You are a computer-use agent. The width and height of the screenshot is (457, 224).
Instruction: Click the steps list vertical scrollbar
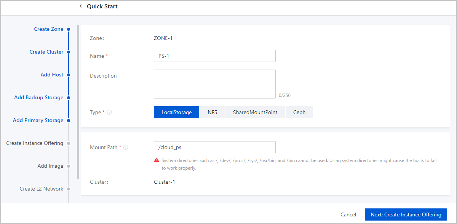tap(78, 102)
